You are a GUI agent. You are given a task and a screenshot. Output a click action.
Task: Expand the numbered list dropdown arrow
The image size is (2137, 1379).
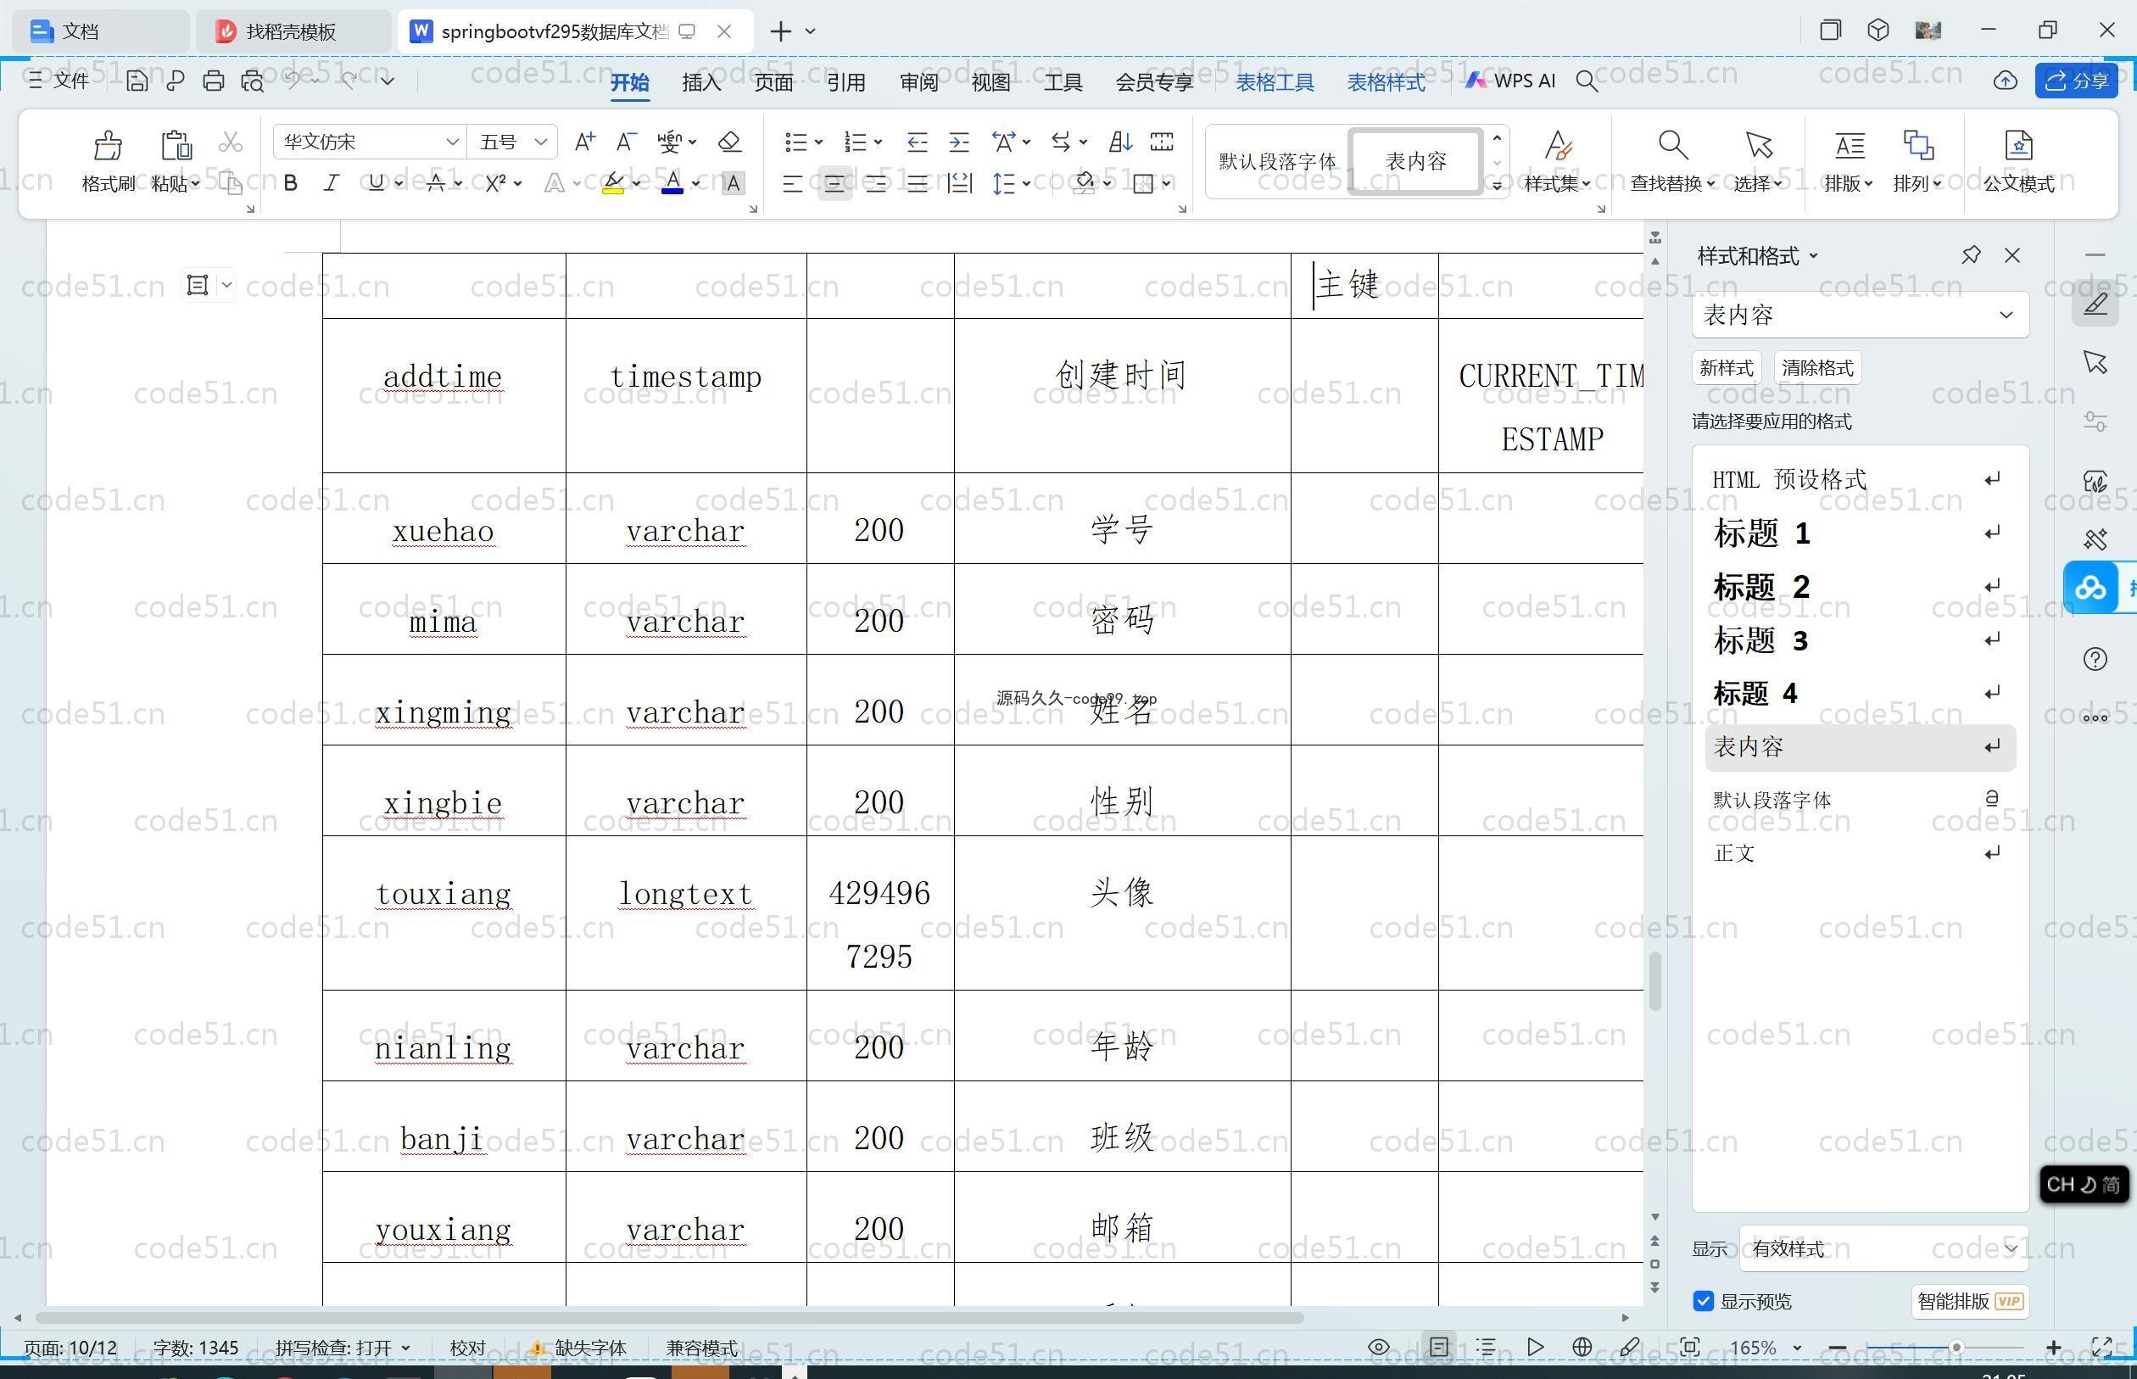click(x=879, y=142)
